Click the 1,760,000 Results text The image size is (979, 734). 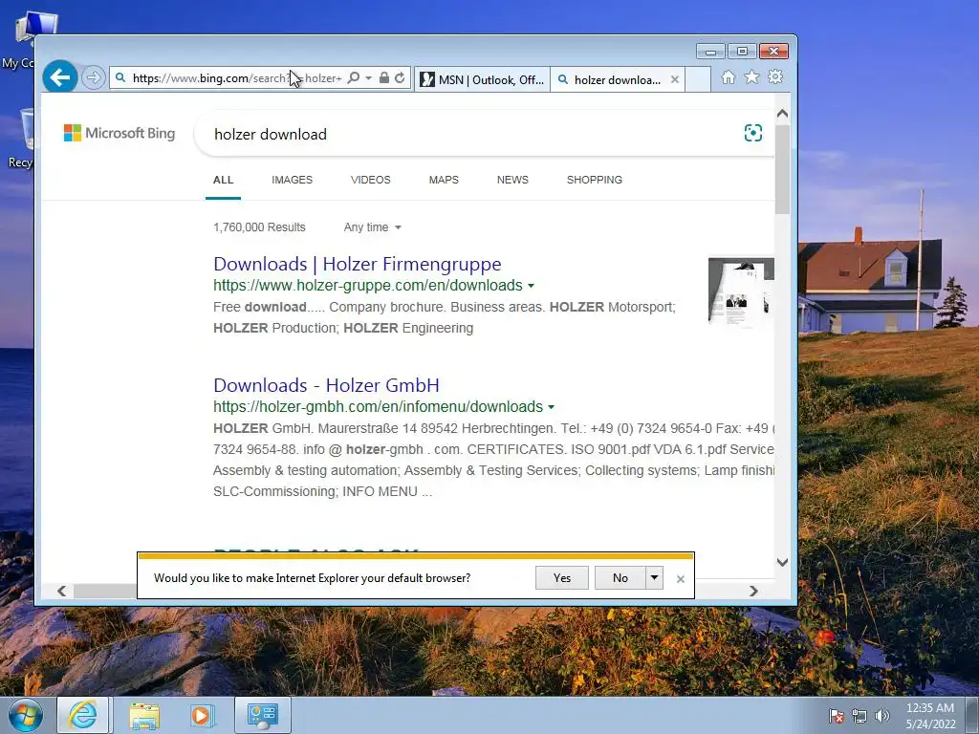(259, 227)
